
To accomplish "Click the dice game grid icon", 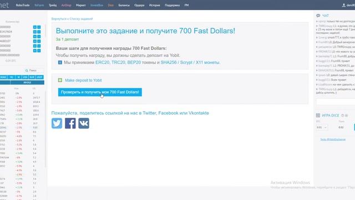I will pos(318,116).
